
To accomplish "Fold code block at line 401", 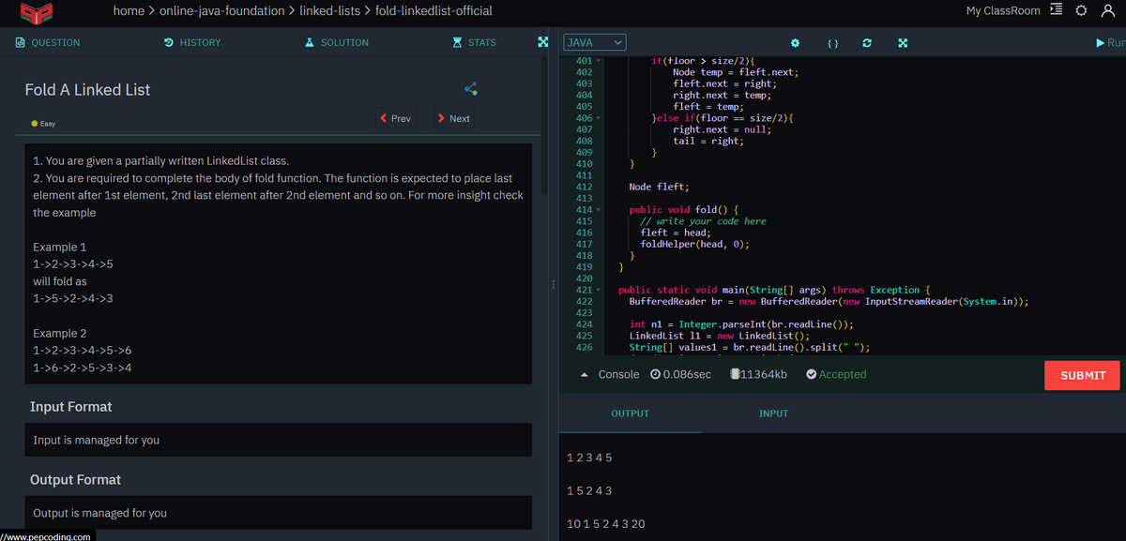I will click(599, 60).
